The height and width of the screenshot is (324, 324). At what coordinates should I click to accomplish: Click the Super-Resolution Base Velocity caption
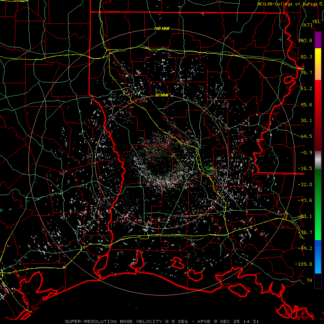coord(162,321)
